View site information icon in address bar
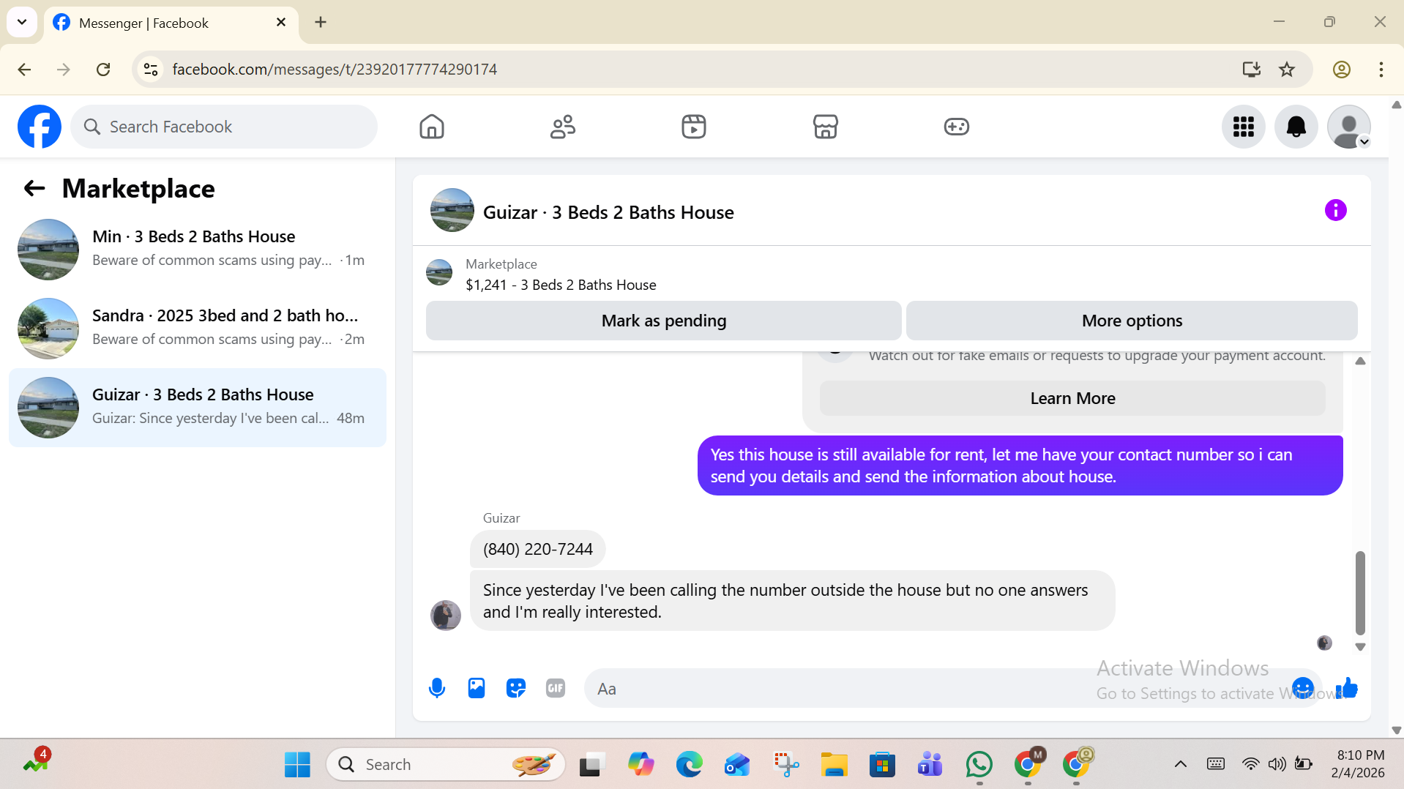Image resolution: width=1404 pixels, height=789 pixels. [151, 70]
